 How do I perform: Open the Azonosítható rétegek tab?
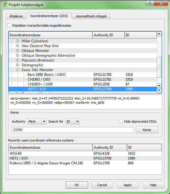click(x=91, y=16)
